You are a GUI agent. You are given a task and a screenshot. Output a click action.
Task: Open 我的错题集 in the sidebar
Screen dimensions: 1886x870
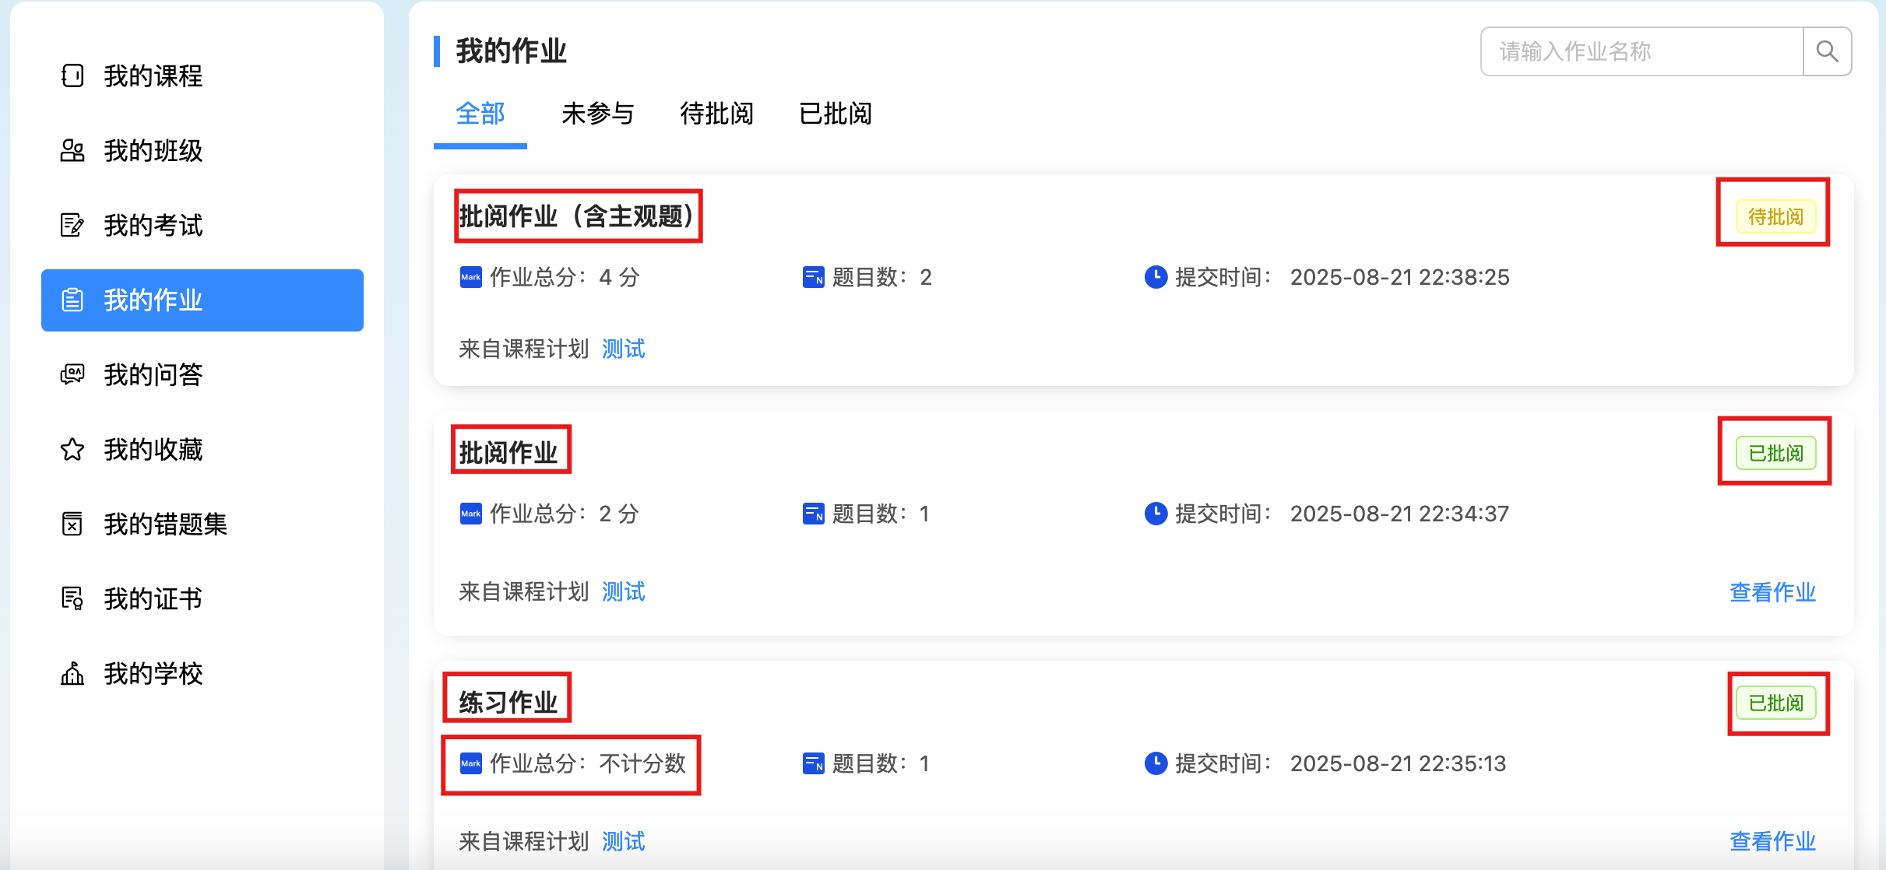click(165, 524)
